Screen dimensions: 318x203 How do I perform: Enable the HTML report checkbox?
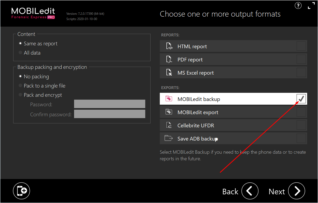(301, 46)
